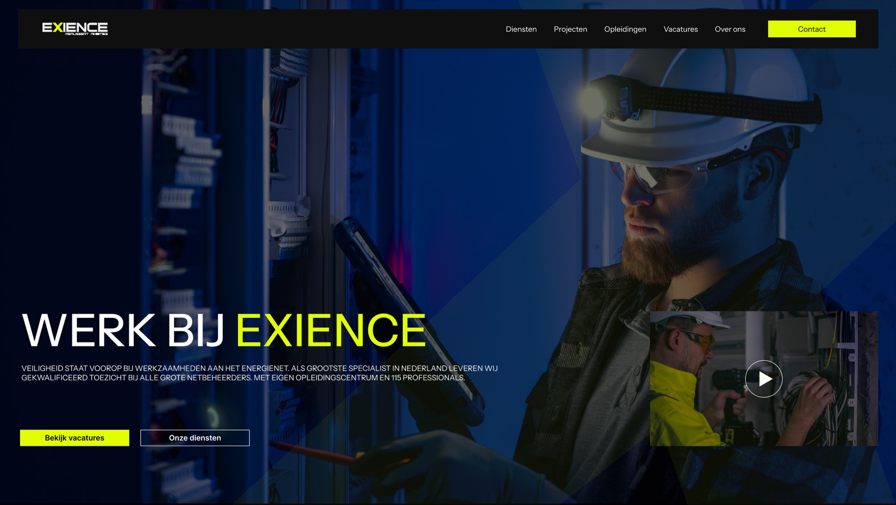Click the yellow Contact button
The height and width of the screenshot is (505, 896).
tap(811, 29)
